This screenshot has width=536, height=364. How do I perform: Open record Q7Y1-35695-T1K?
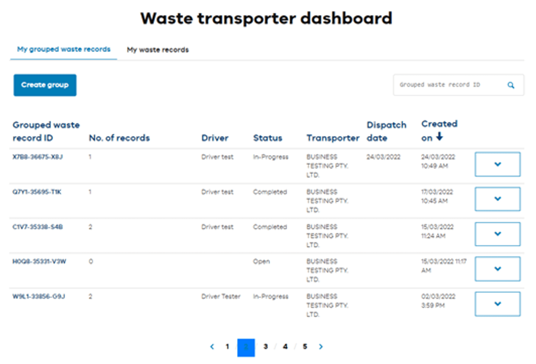[x=38, y=192]
